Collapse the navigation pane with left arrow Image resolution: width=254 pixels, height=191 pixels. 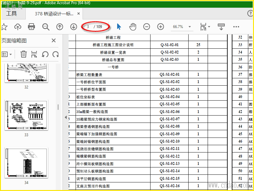66,117
